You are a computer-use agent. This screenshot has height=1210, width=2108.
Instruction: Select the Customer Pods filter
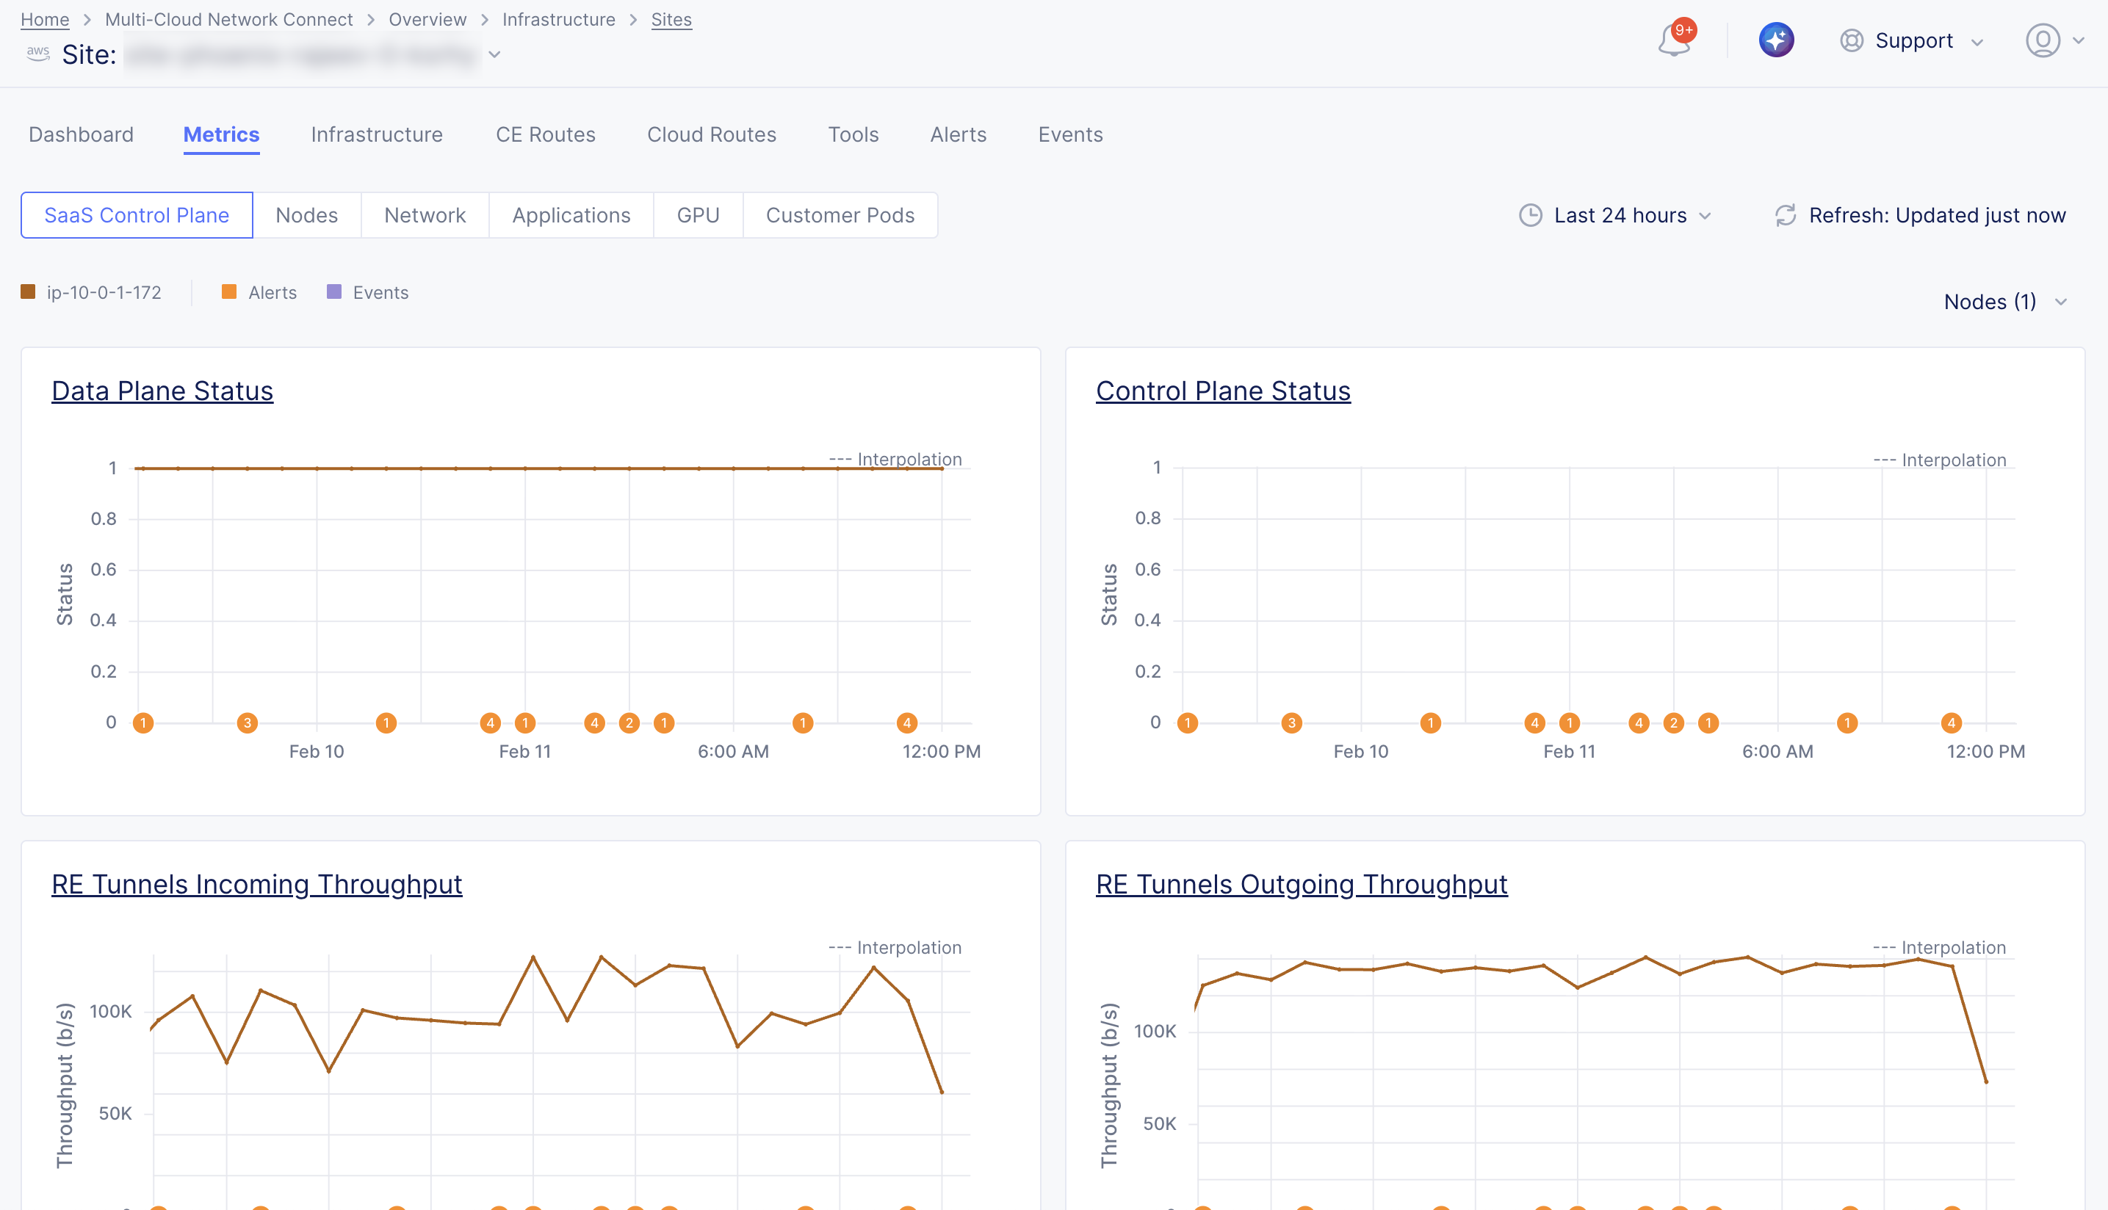pyautogui.click(x=840, y=214)
